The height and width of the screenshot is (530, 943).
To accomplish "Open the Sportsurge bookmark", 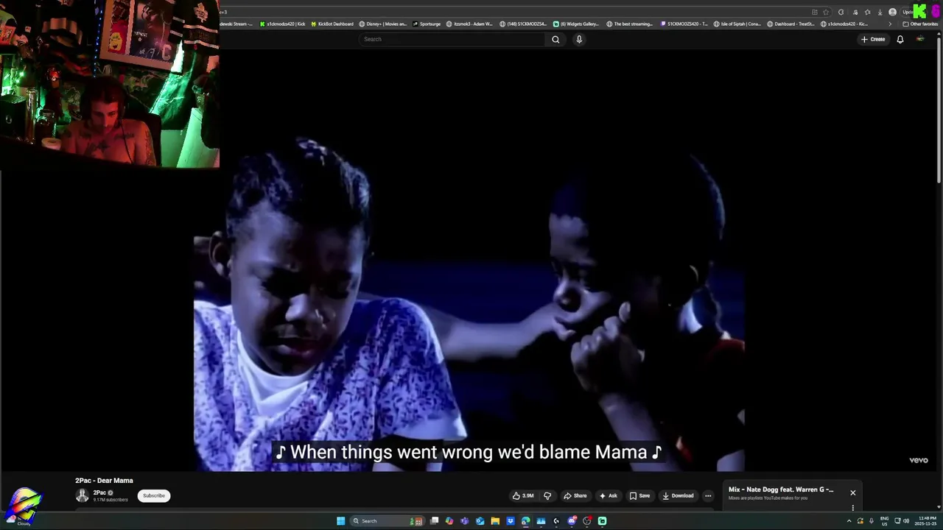I will point(427,24).
